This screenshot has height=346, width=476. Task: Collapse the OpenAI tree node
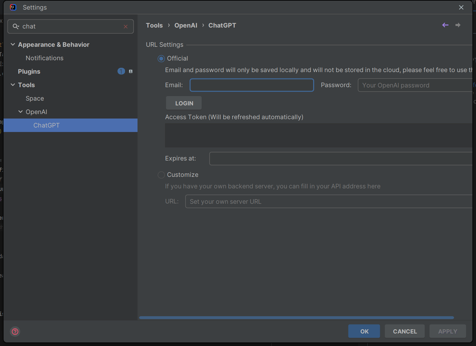[21, 112]
